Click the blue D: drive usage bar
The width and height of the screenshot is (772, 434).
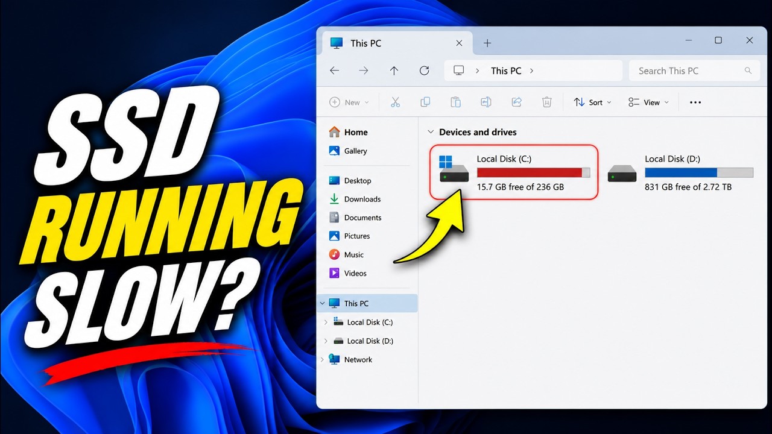(699, 172)
